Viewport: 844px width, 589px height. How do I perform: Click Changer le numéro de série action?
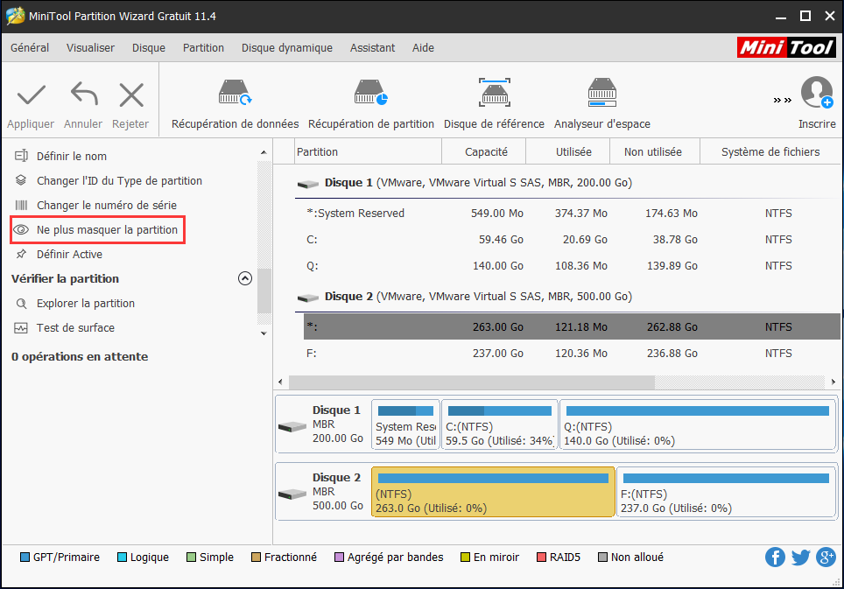107,205
